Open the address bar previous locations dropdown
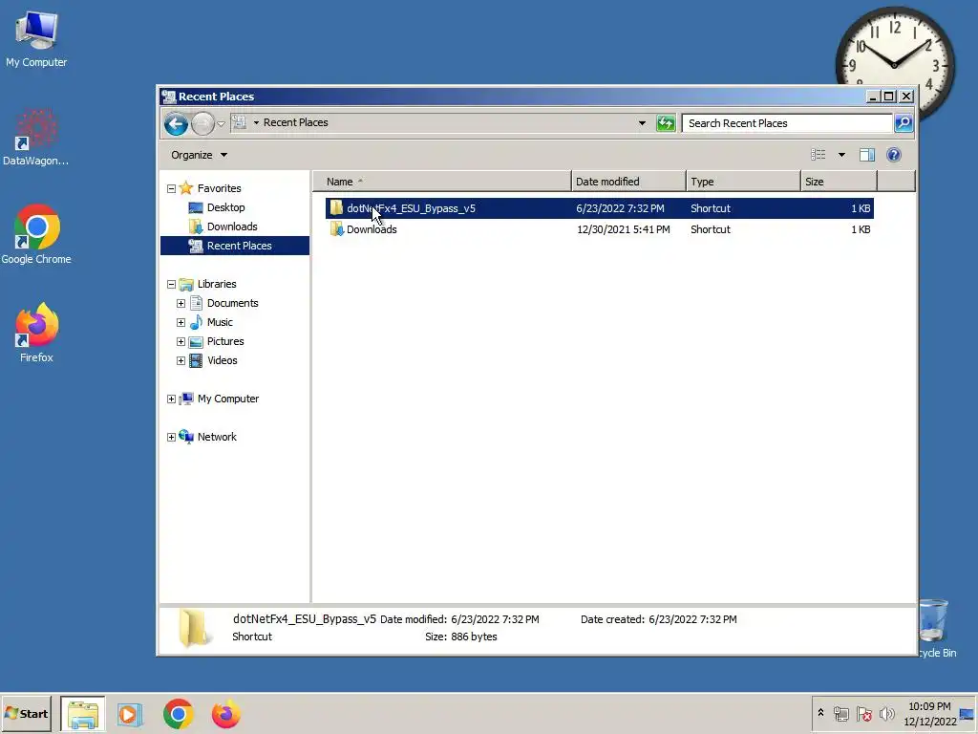 642,123
